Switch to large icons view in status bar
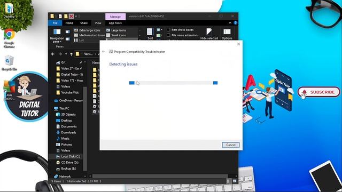342x192 pixels. click(235, 181)
